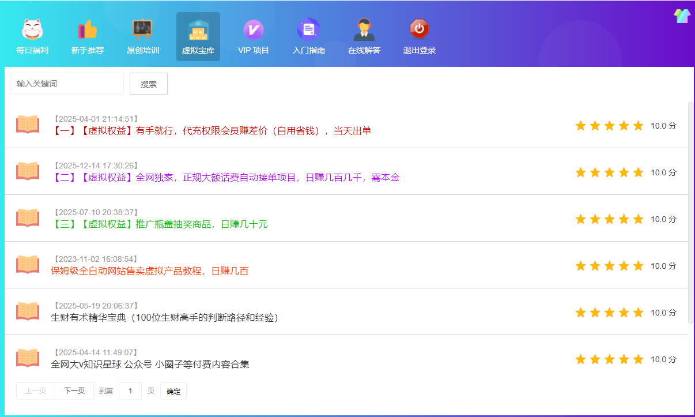Image resolution: width=695 pixels, height=417 pixels.
Task: Confirm page jump with 确定 button
Action: point(173,391)
